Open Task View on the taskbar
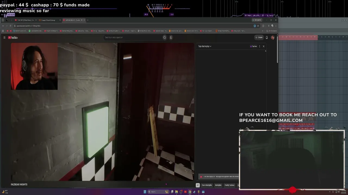 pos(172,192)
